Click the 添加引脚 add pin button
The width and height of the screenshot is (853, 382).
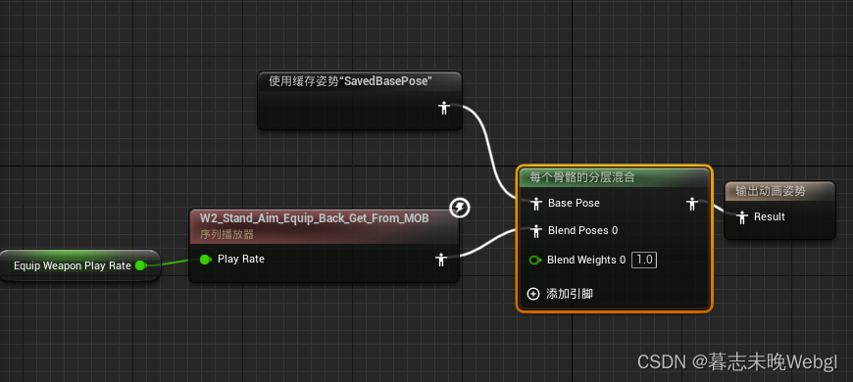point(560,294)
